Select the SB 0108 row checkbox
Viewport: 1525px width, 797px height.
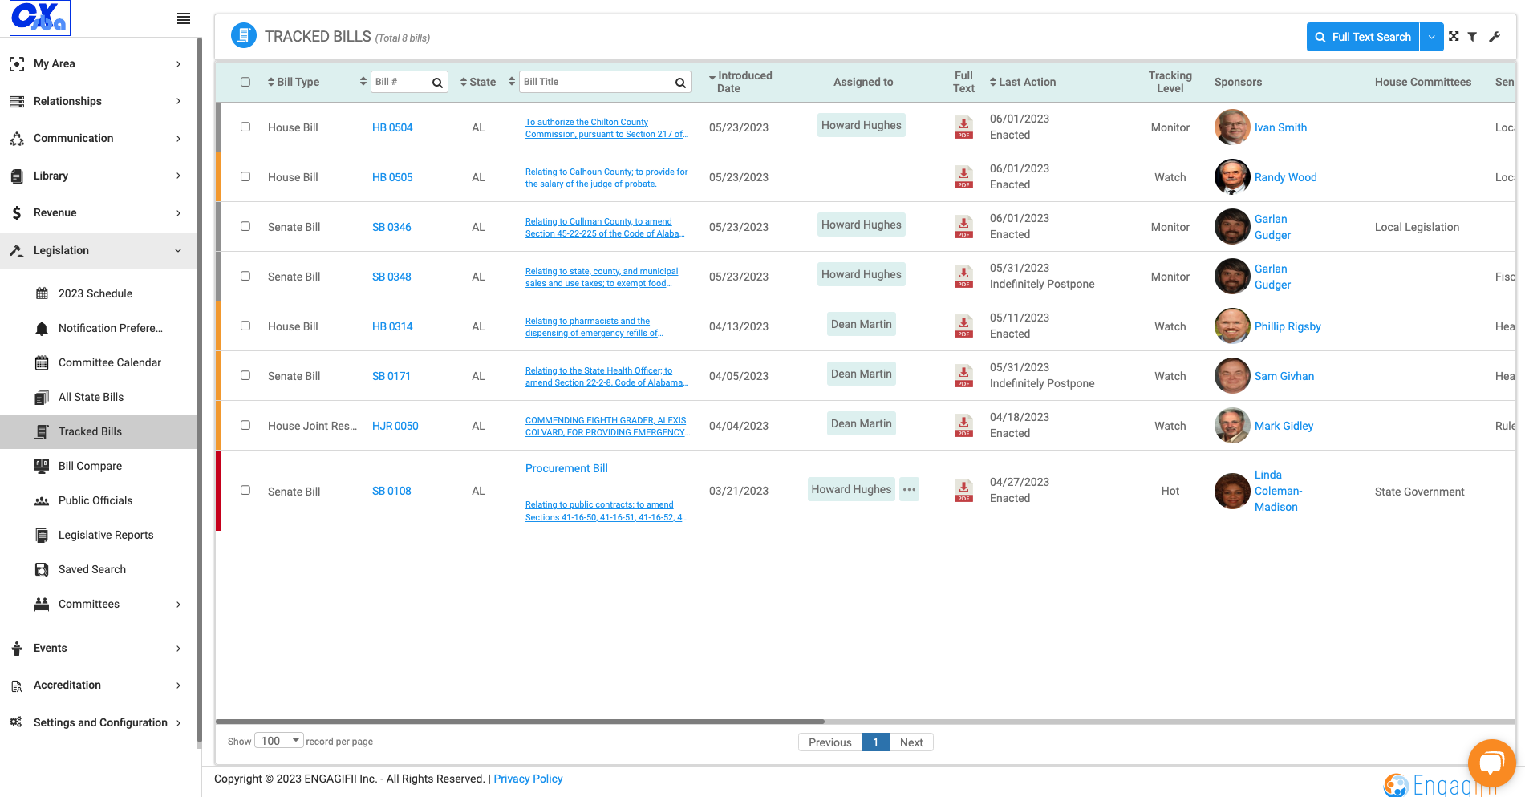click(x=245, y=490)
